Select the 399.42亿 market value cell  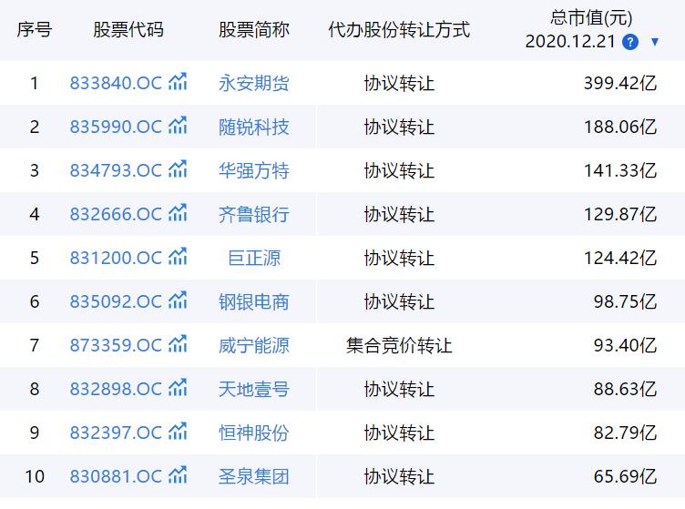pyautogui.click(x=620, y=83)
